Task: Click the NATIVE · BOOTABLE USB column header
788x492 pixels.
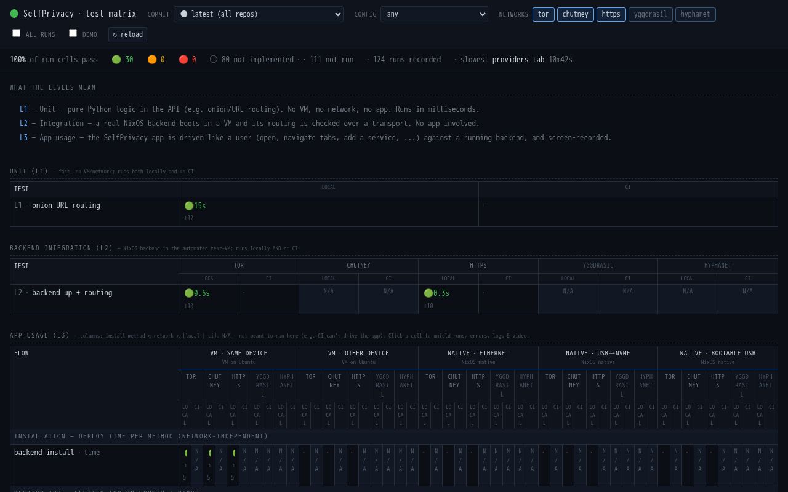Action: (718, 357)
